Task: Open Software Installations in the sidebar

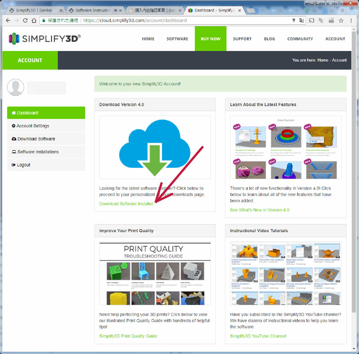Action: [46, 152]
